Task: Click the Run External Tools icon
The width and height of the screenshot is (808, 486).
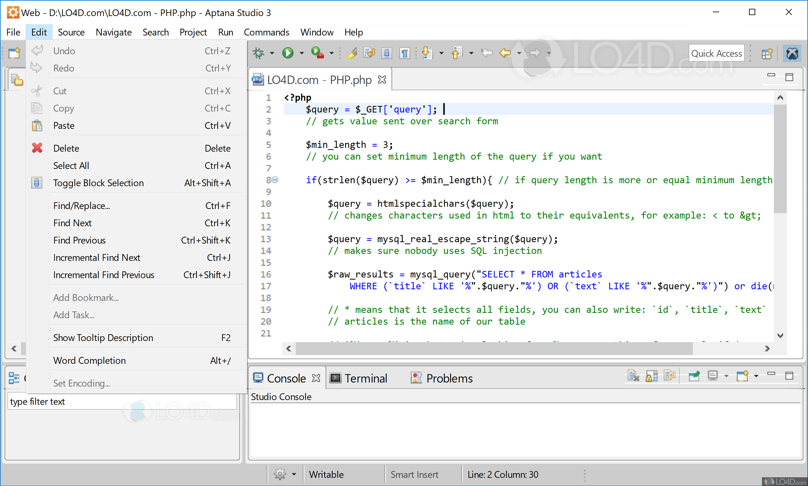Action: click(x=317, y=53)
